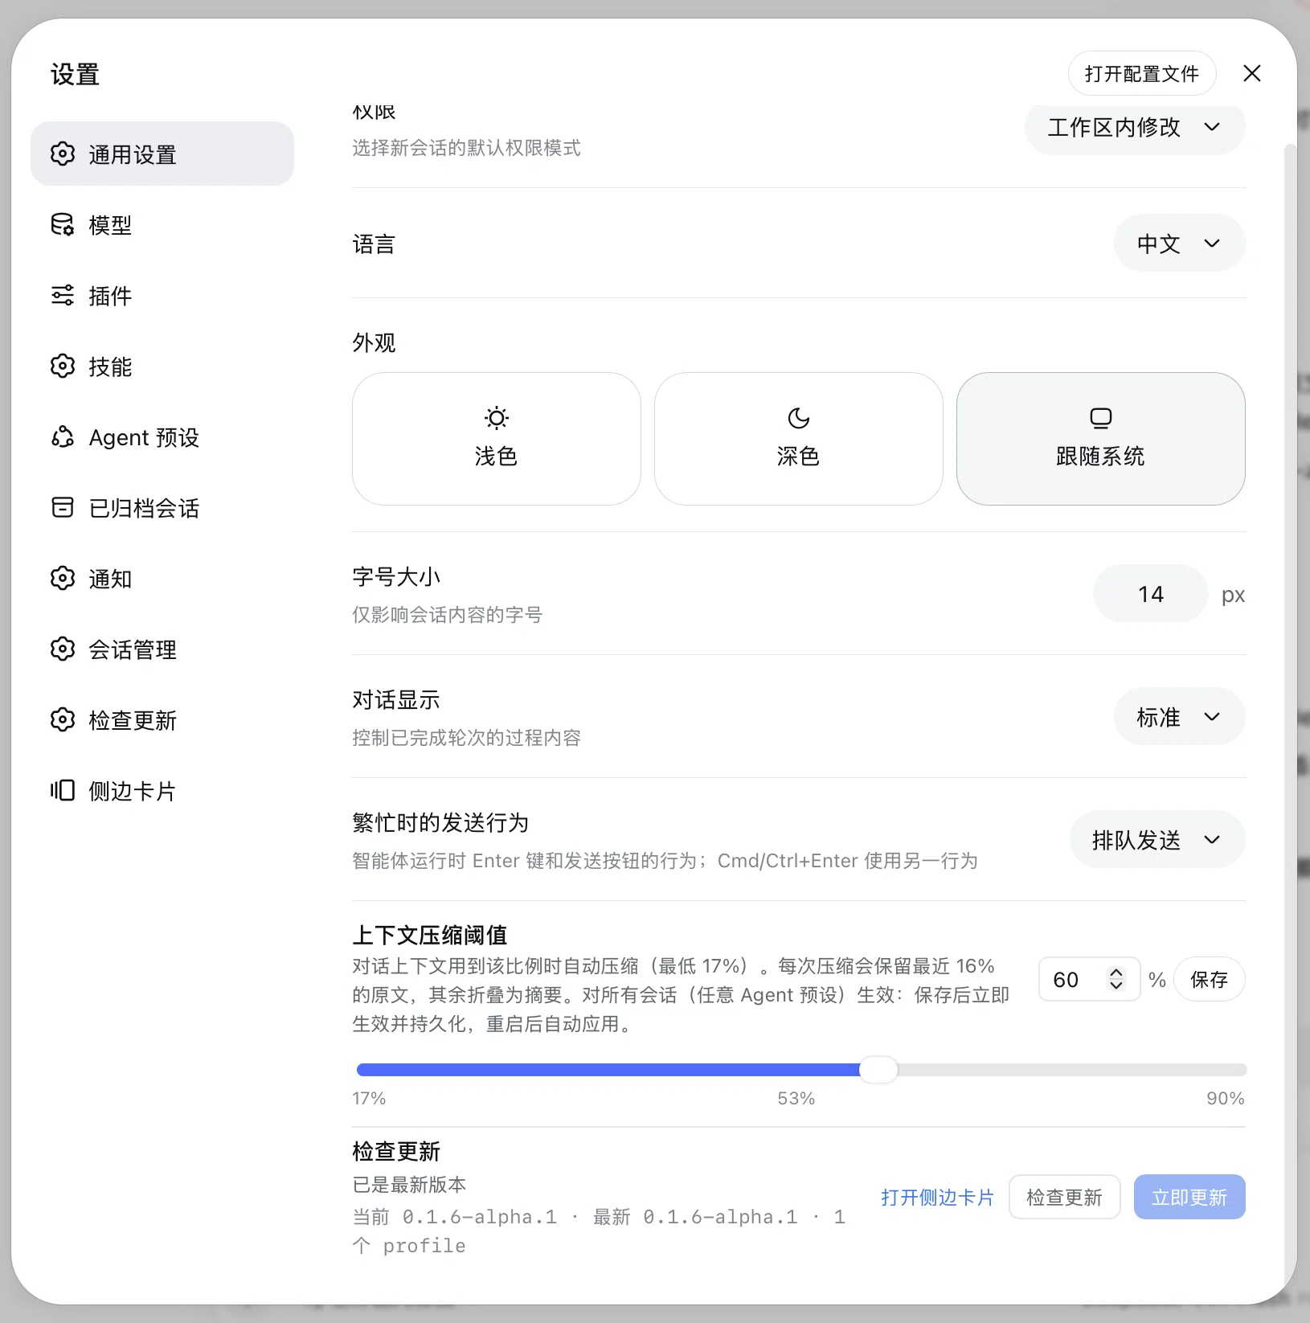Click the archive box icon beside 已归档会话
This screenshot has height=1323, width=1310.
(x=63, y=507)
